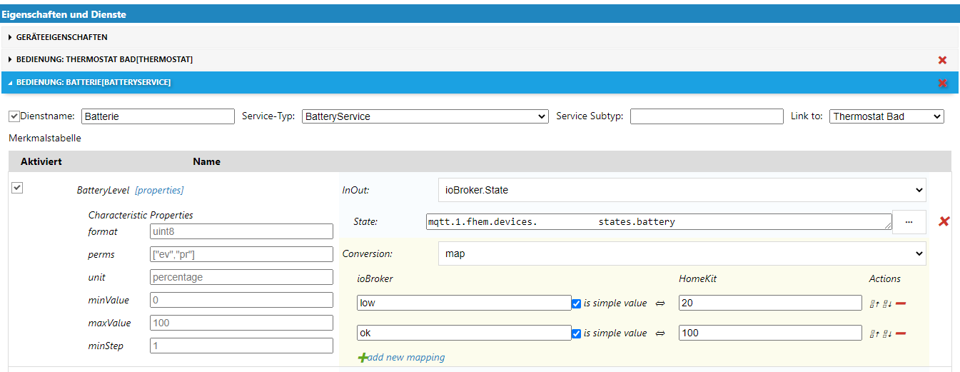This screenshot has width=960, height=372.
Task: Click the 'Aktiviert' column header
Action: (x=41, y=161)
